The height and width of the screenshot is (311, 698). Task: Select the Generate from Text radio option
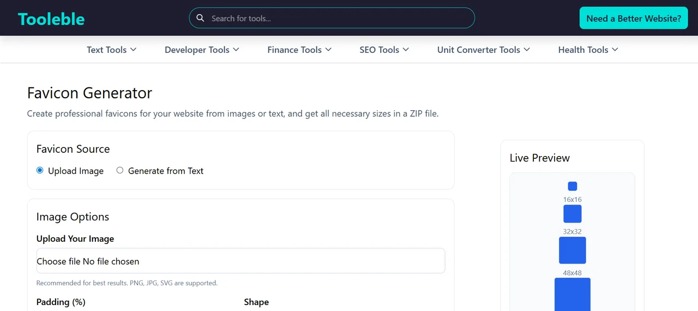point(120,170)
